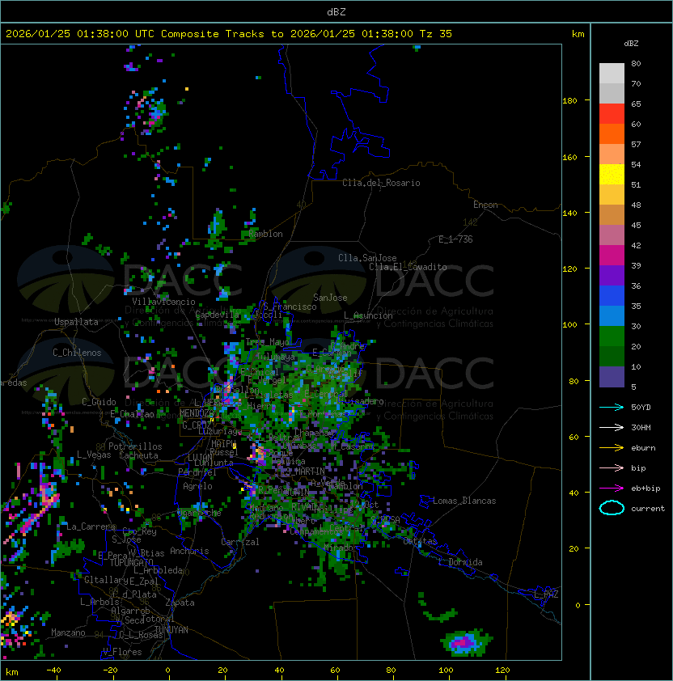Click the '50YD' legend label
Image resolution: width=673 pixels, height=681 pixels.
coord(641,408)
